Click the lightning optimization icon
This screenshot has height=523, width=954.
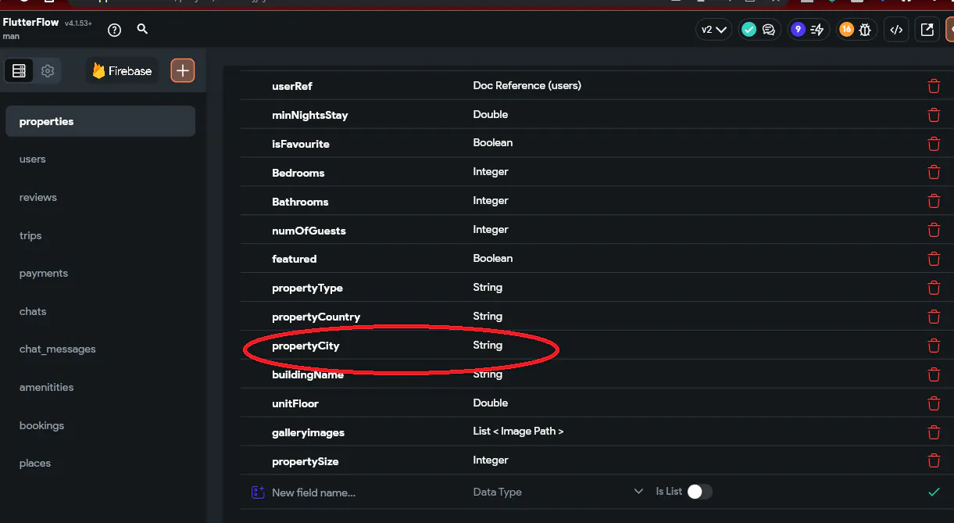point(817,30)
